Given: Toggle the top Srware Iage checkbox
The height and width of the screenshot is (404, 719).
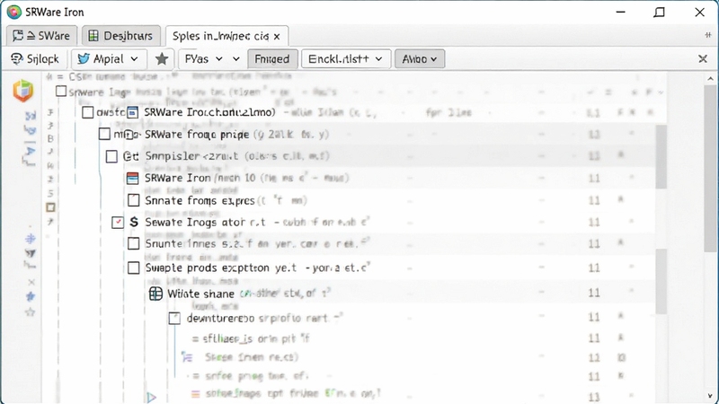Looking at the screenshot, I should pos(61,92).
